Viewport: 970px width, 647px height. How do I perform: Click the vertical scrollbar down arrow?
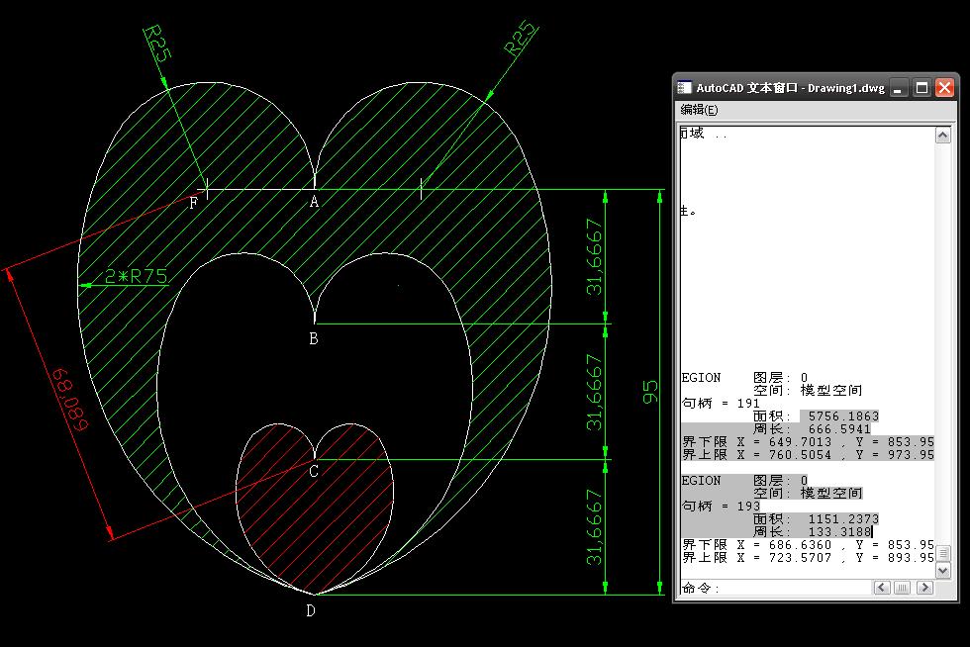(942, 570)
